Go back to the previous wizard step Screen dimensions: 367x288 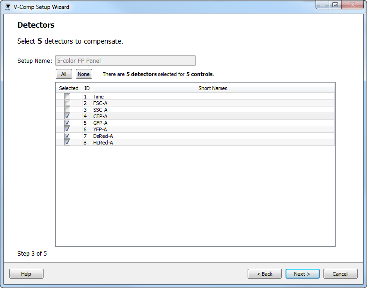(264, 274)
